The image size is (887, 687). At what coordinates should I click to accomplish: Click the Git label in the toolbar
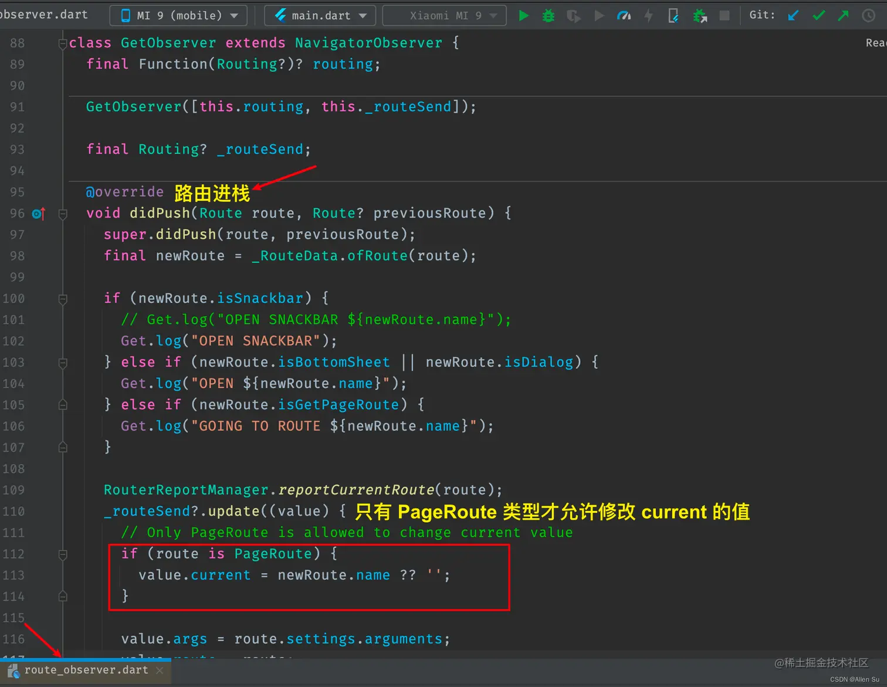coord(762,15)
